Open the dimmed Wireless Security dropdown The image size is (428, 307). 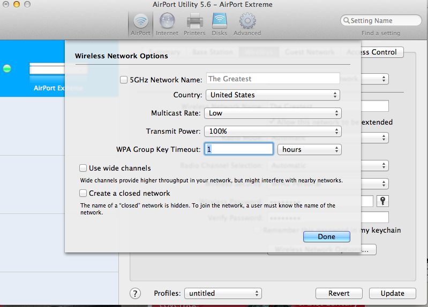pyautogui.click(x=328, y=183)
